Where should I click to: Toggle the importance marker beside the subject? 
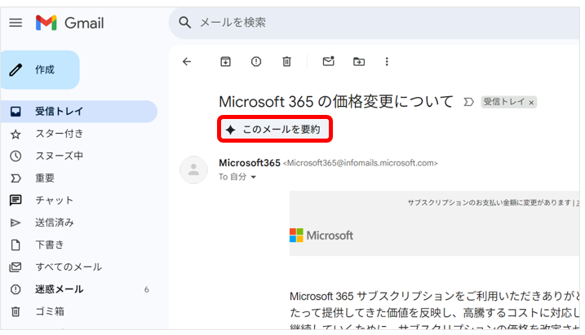click(x=468, y=102)
